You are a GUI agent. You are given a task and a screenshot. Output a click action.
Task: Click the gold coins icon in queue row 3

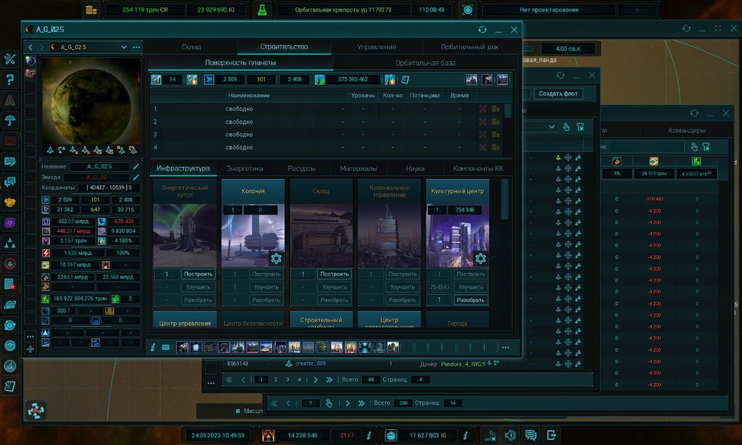click(496, 134)
